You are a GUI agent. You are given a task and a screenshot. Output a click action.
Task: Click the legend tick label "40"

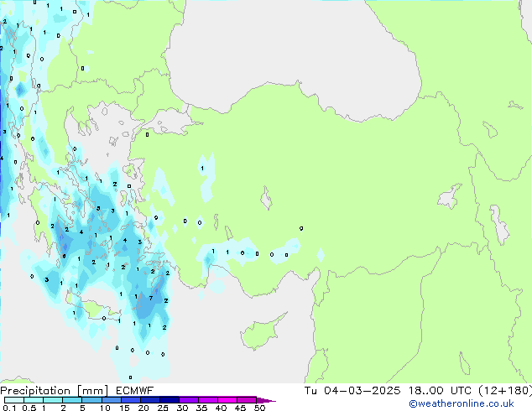pos(221,408)
